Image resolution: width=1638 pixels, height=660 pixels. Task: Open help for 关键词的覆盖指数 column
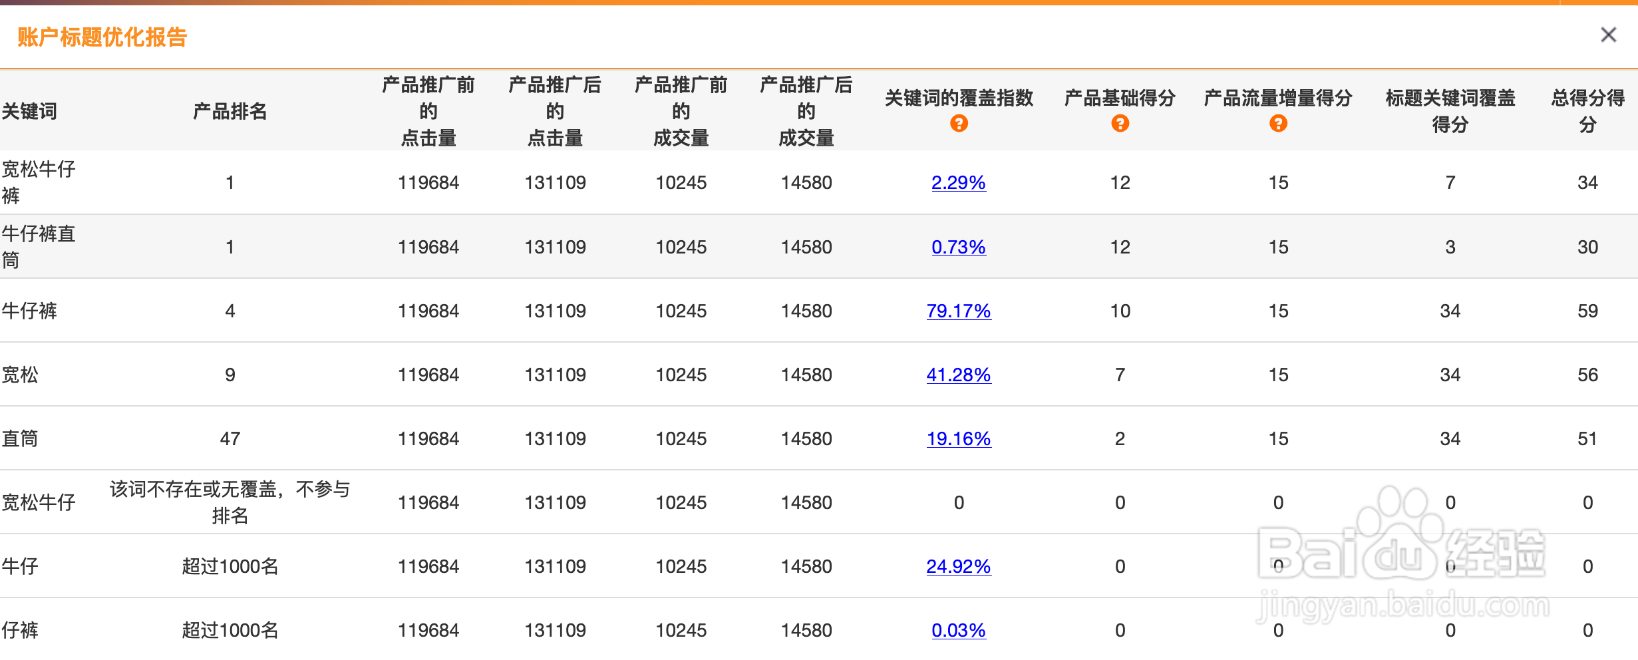(958, 123)
